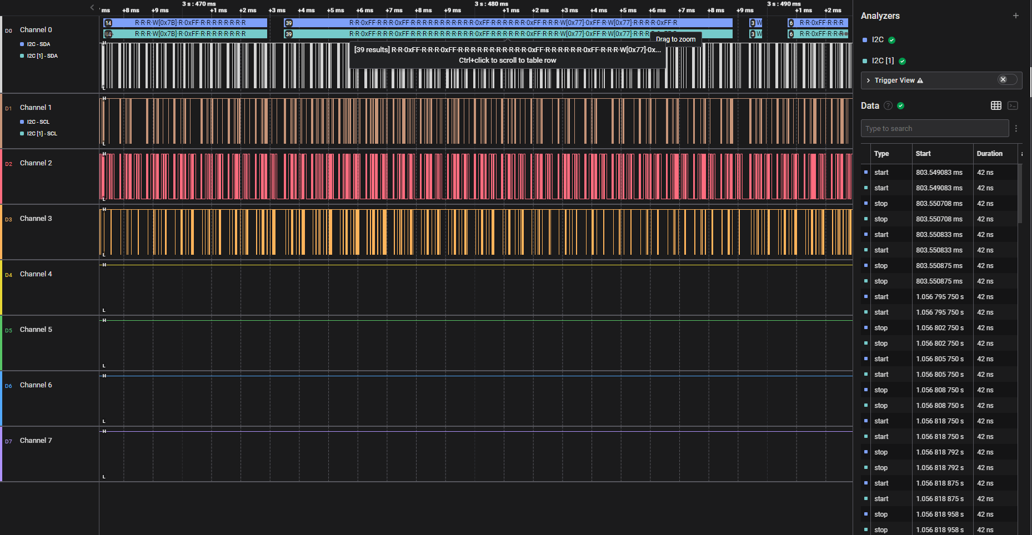
Task: Click the D3 channel tag
Action: (8, 220)
